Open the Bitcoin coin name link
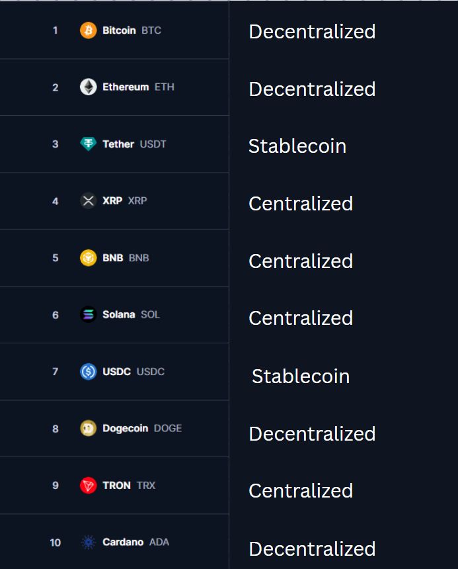 click(x=119, y=30)
